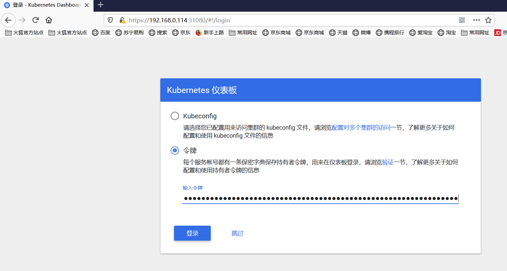Open the 淘宝 bookmark
The image size is (507, 271).
447,33
